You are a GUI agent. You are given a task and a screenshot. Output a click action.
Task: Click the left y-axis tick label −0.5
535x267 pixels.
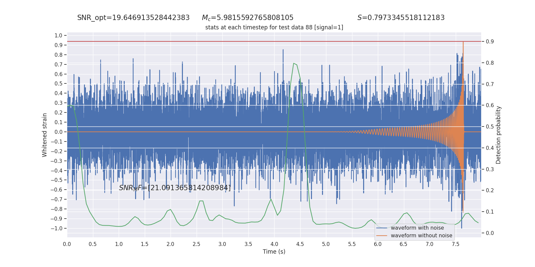(x=57, y=180)
